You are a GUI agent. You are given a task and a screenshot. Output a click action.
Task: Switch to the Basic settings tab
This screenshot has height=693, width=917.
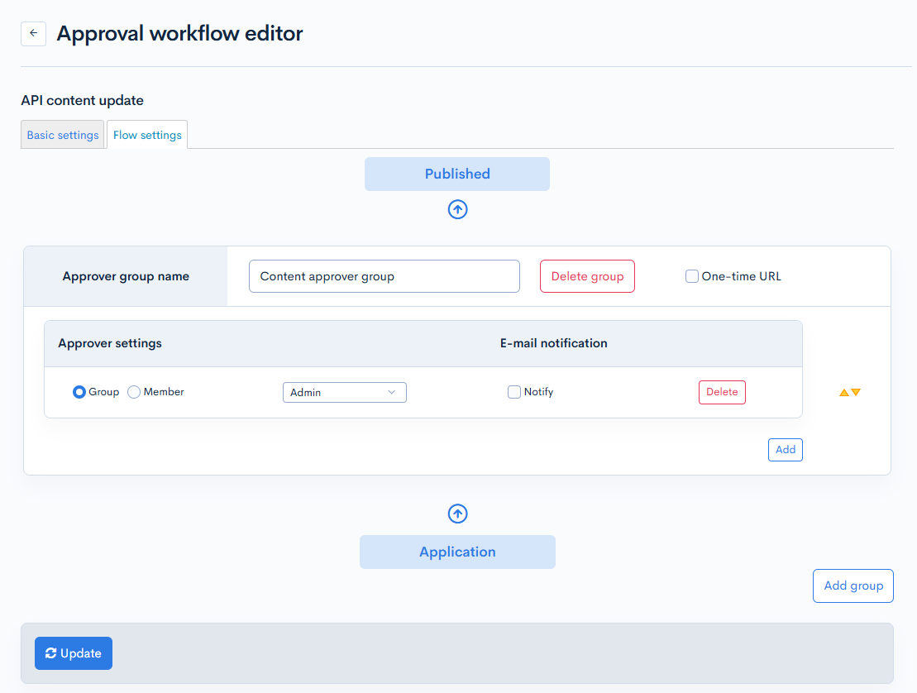[x=63, y=136]
